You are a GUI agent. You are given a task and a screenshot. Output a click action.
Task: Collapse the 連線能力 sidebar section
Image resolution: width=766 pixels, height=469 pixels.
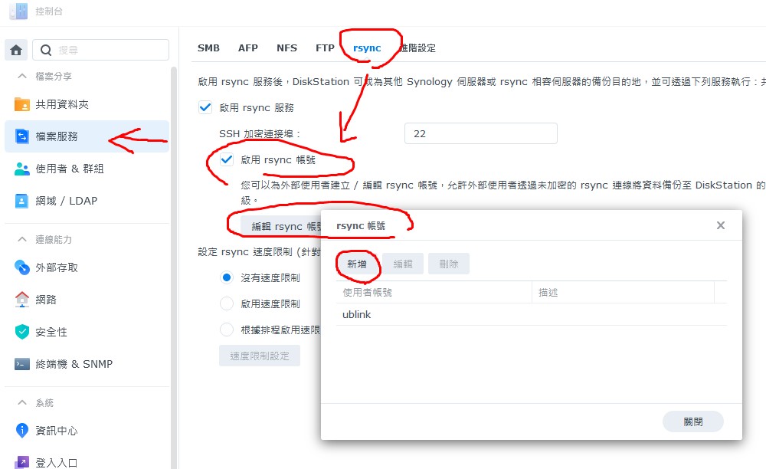coord(21,240)
